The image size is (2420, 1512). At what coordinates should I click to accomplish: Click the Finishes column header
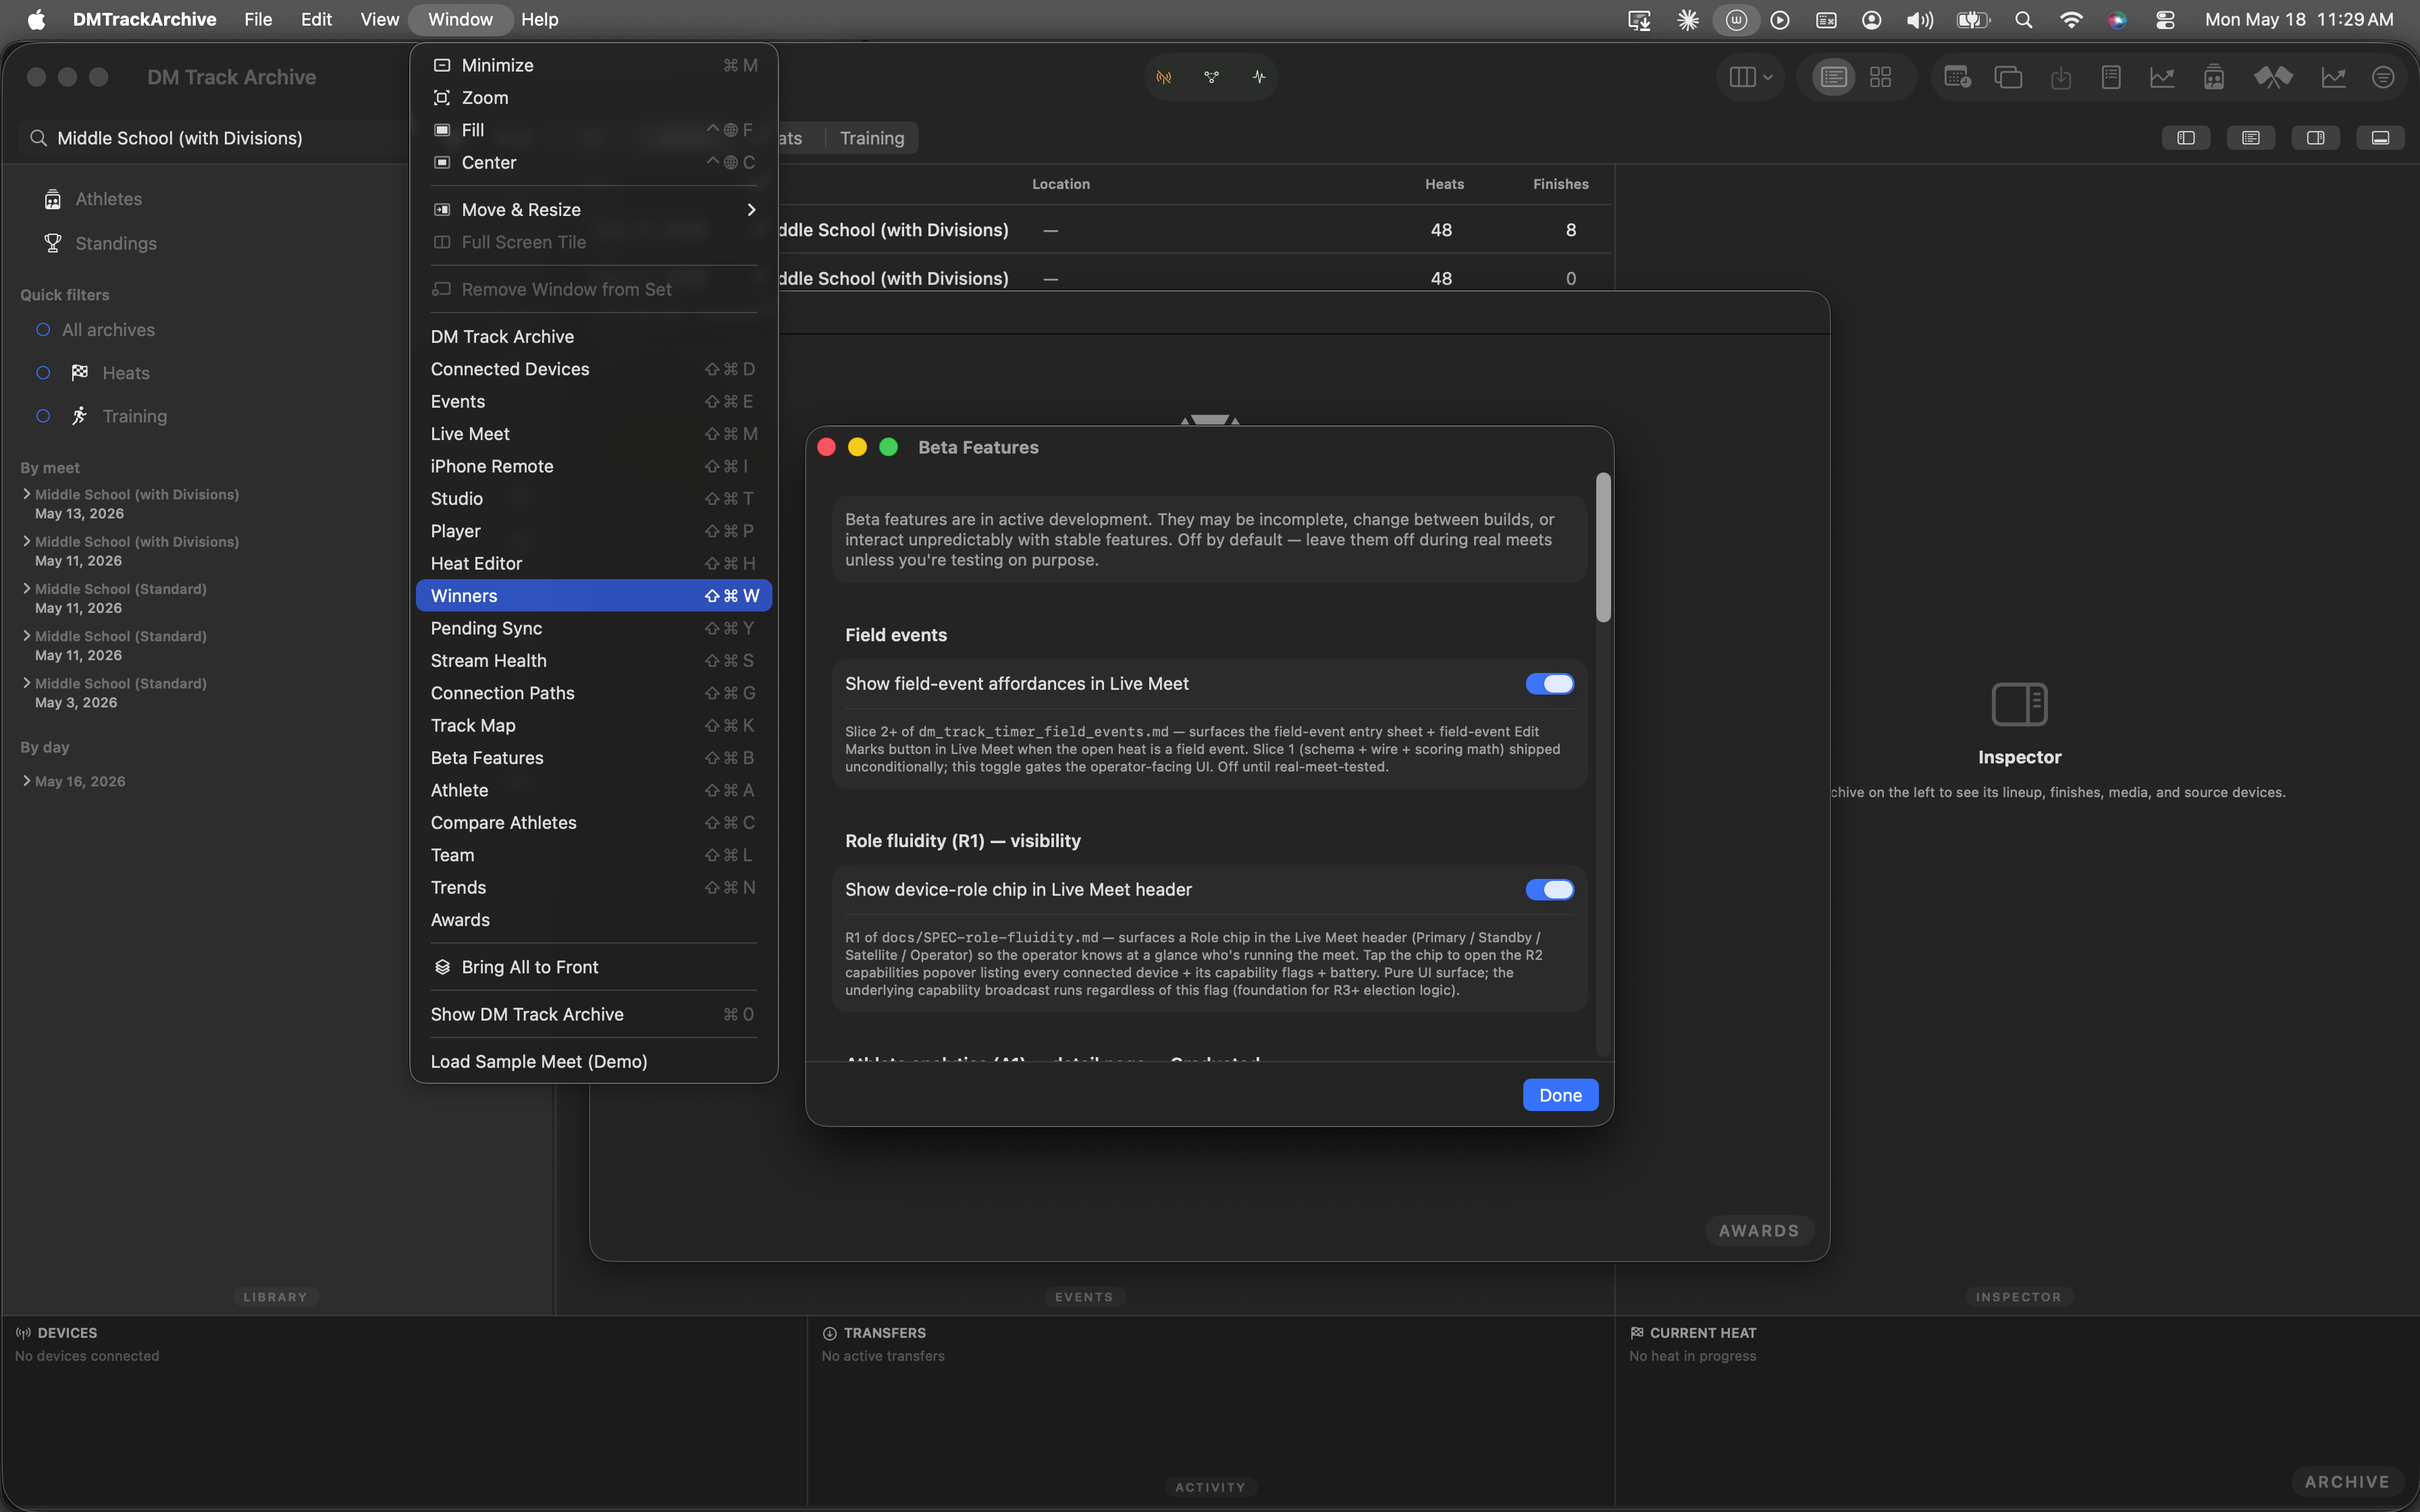[1560, 184]
